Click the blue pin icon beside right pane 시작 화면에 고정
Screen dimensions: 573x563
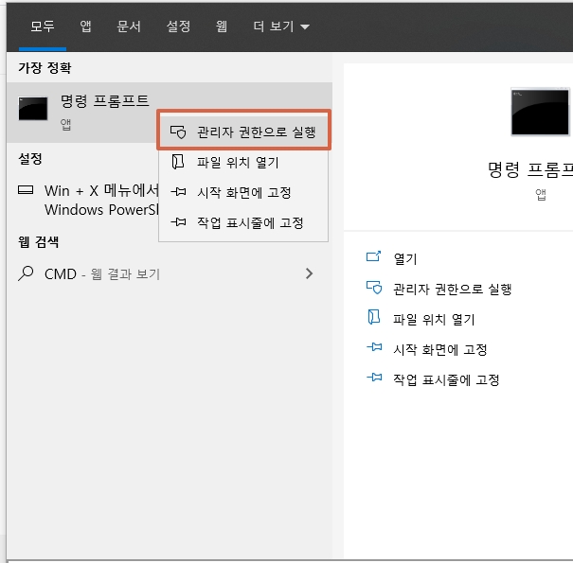click(374, 347)
